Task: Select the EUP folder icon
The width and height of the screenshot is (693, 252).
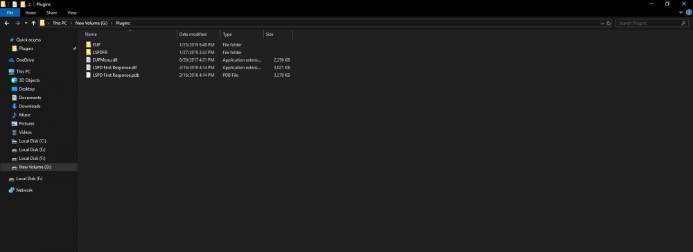Action: 89,44
